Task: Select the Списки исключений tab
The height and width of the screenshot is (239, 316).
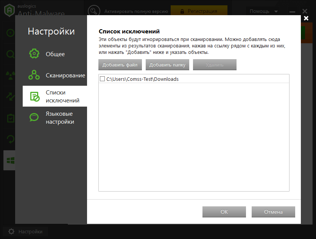Action: pos(55,96)
